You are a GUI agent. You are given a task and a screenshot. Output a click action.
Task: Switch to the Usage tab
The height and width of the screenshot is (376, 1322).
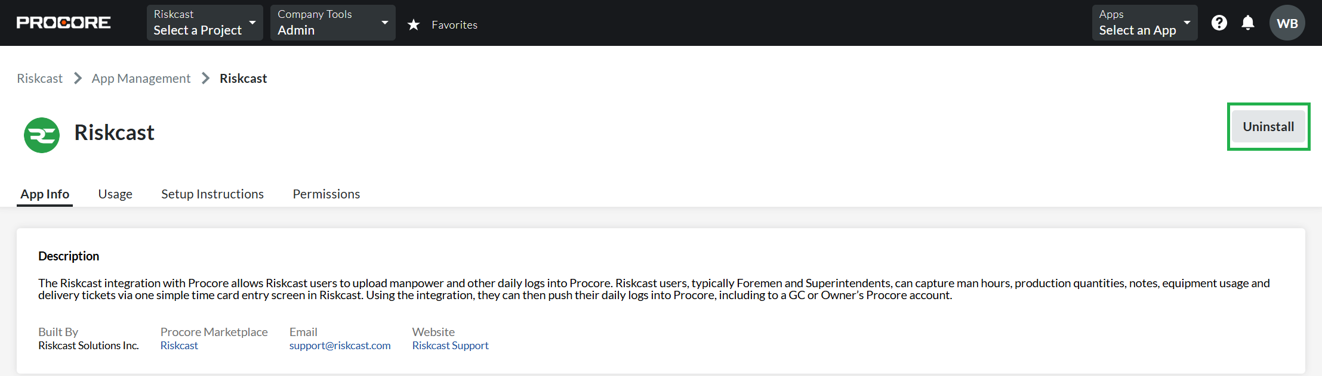pyautogui.click(x=115, y=194)
